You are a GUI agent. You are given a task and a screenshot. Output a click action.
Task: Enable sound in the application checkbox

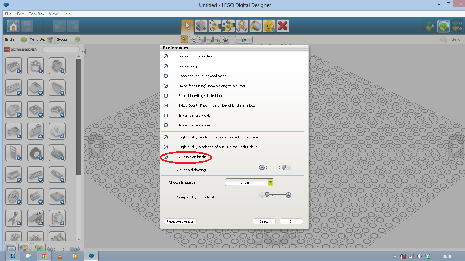[x=166, y=76]
